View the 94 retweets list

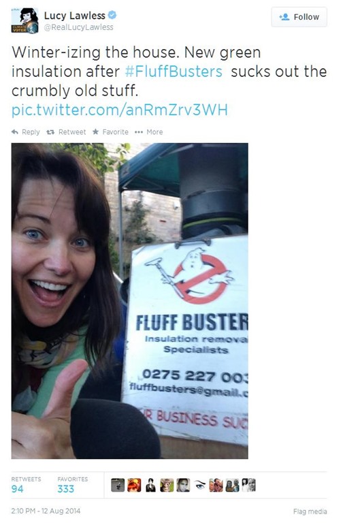tap(26, 485)
